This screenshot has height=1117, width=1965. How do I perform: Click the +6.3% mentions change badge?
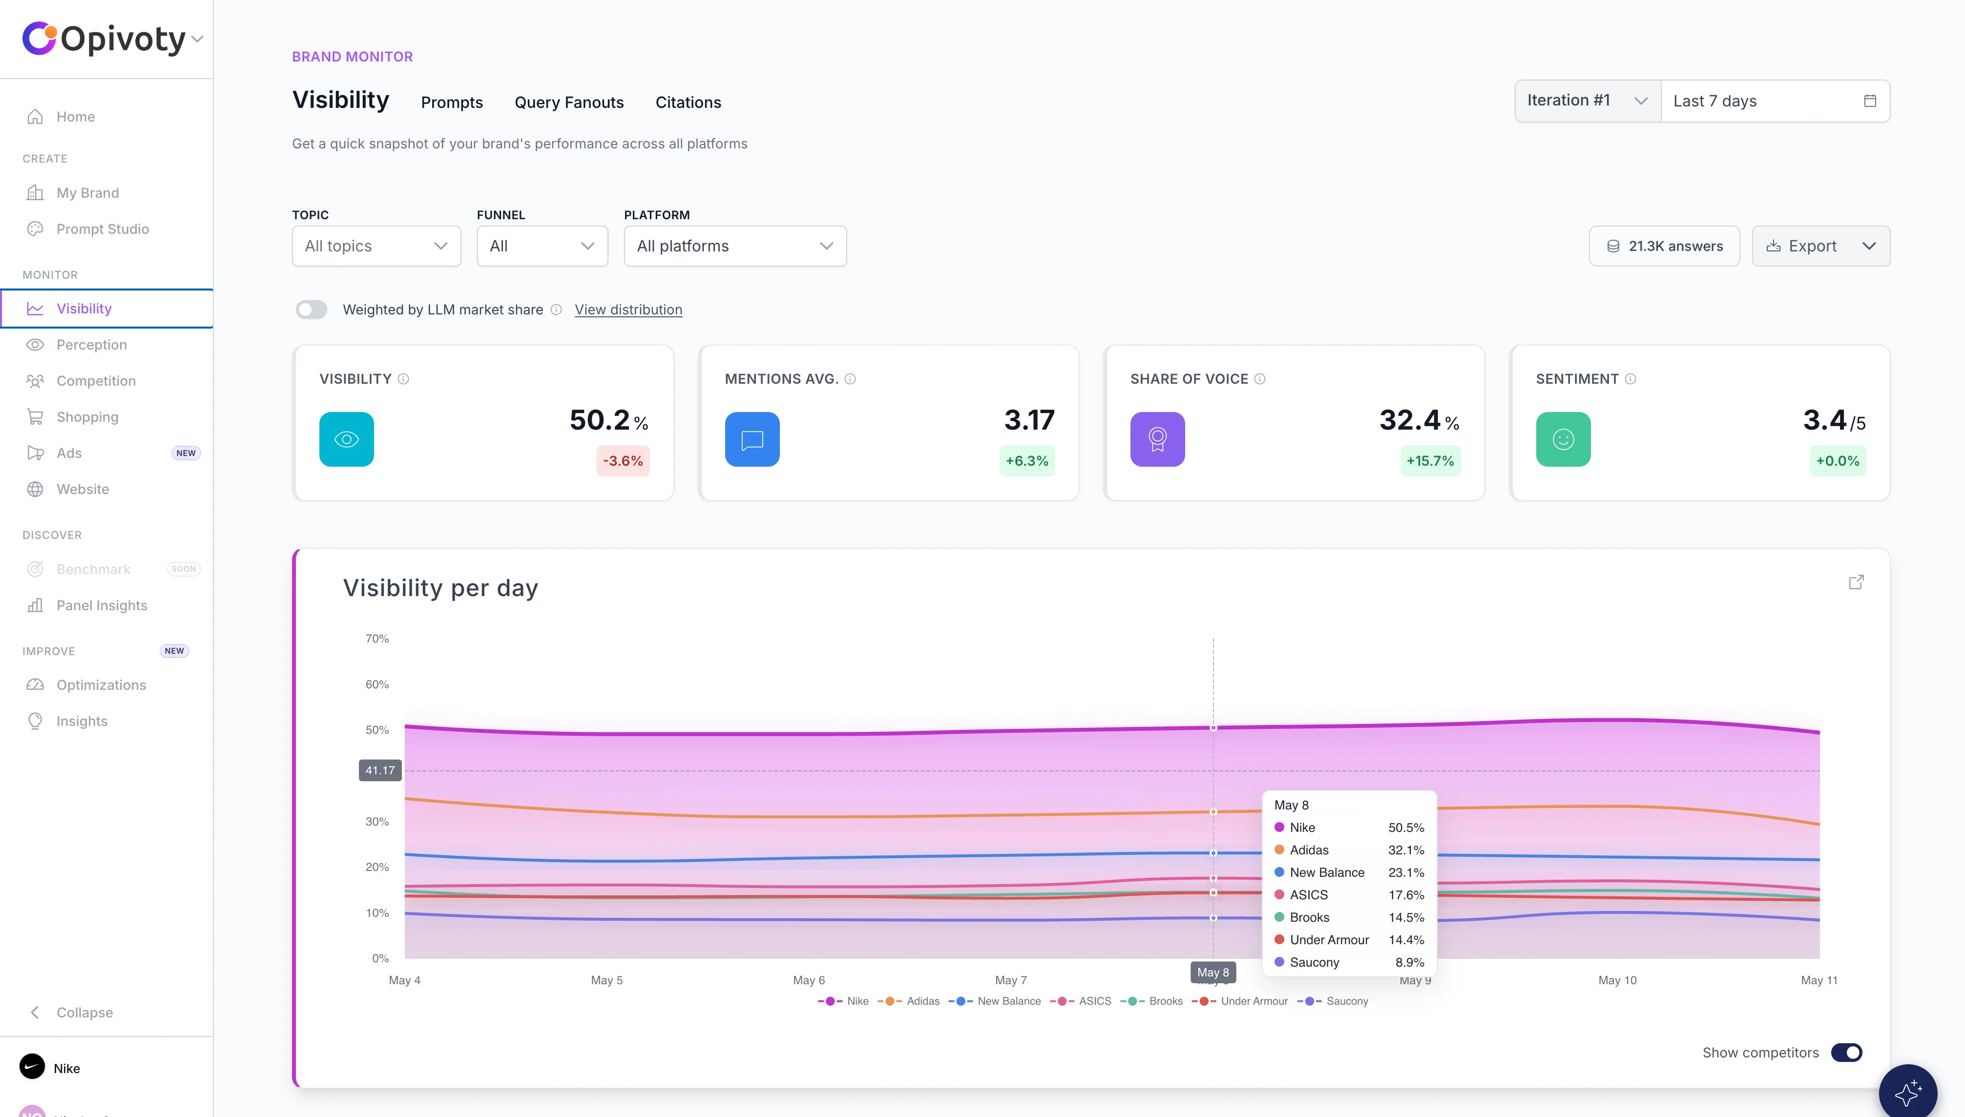pos(1026,461)
